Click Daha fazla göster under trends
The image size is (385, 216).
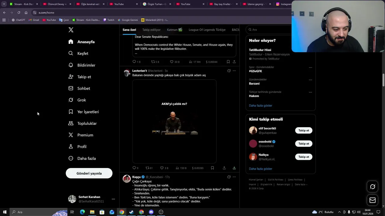tap(260, 106)
